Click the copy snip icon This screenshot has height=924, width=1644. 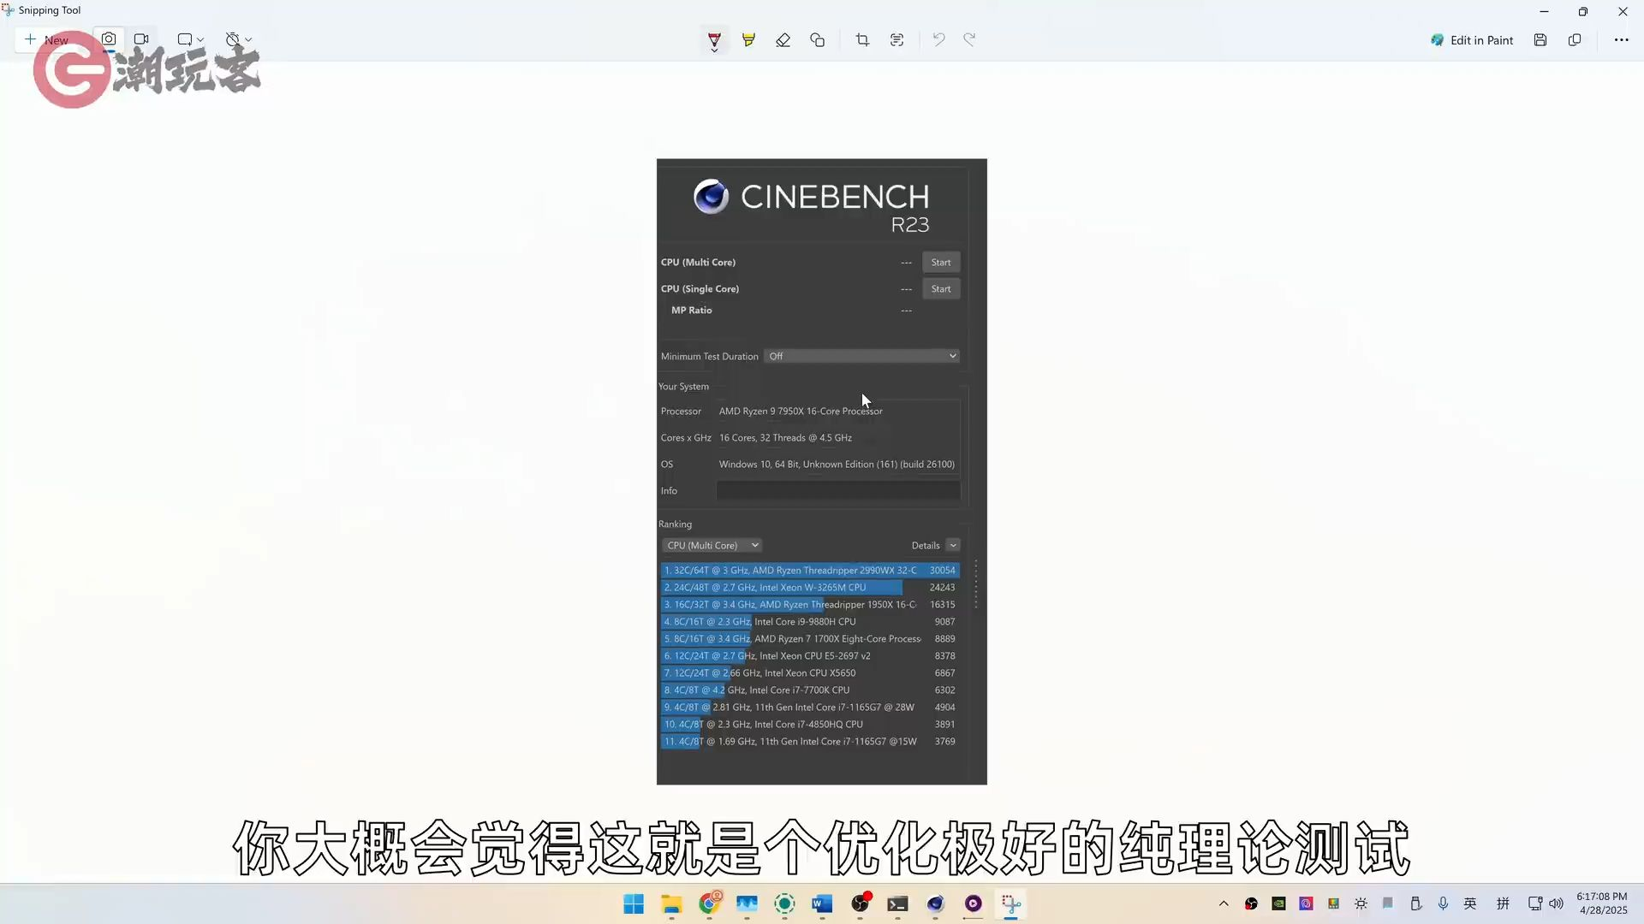point(1575,39)
